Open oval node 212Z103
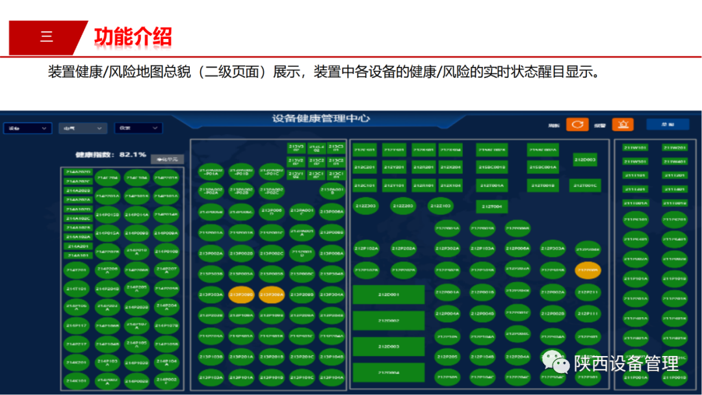The image size is (702, 395). tap(441, 206)
